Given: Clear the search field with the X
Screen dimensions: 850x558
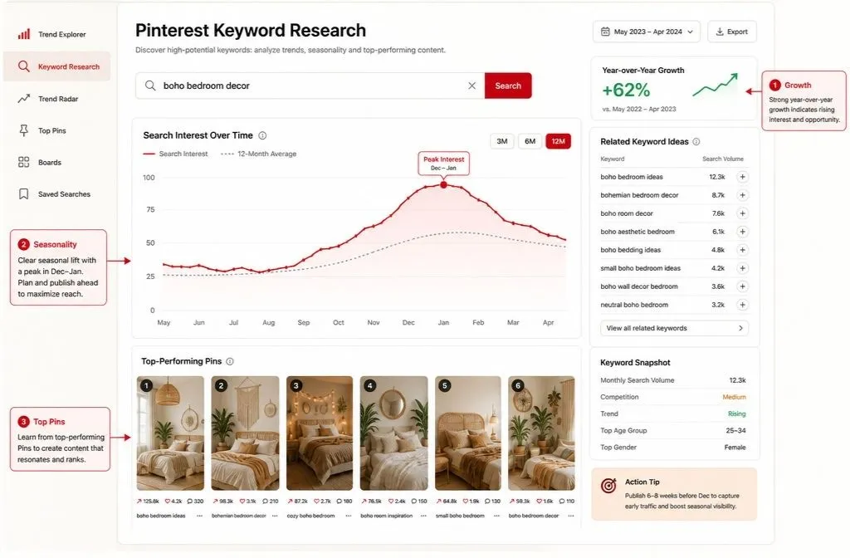Looking at the screenshot, I should click(x=471, y=86).
